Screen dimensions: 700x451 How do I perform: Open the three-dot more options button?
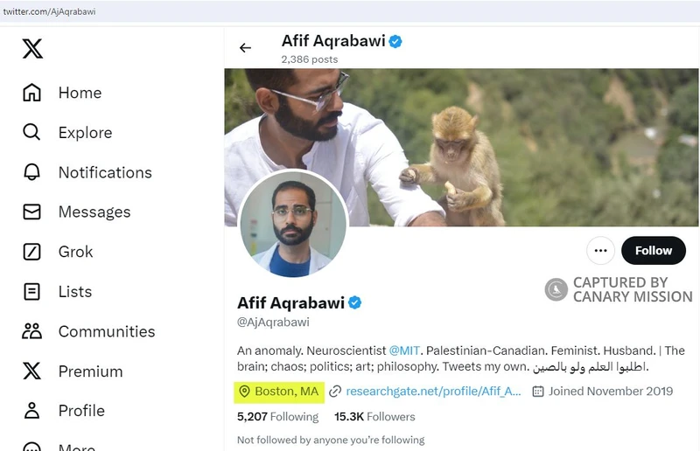(600, 251)
